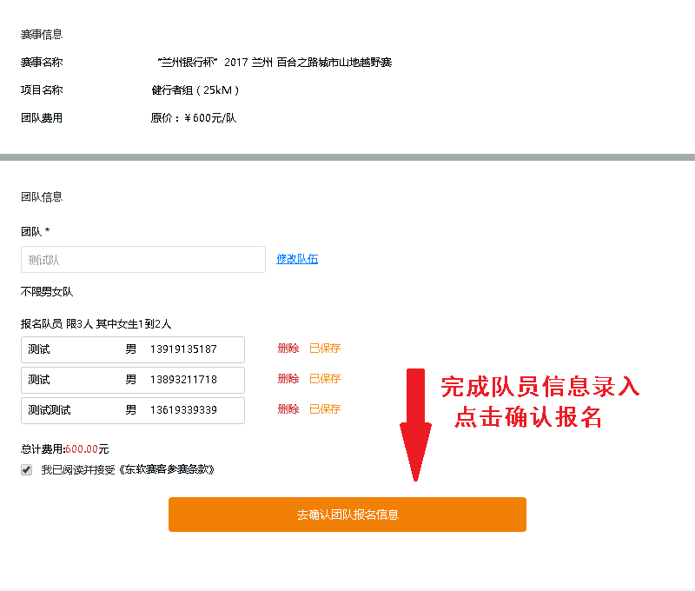Open the 修改队伍 link
This screenshot has width=695, height=591.
[x=297, y=259]
